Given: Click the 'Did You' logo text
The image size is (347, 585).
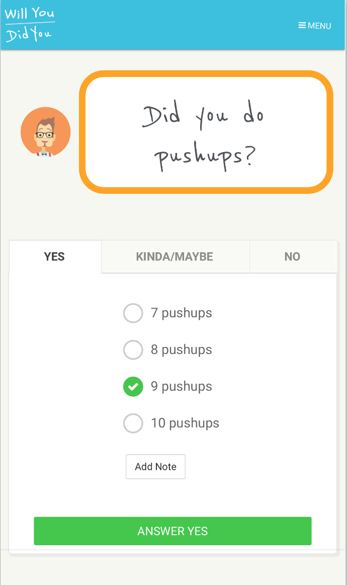Looking at the screenshot, I should [28, 35].
